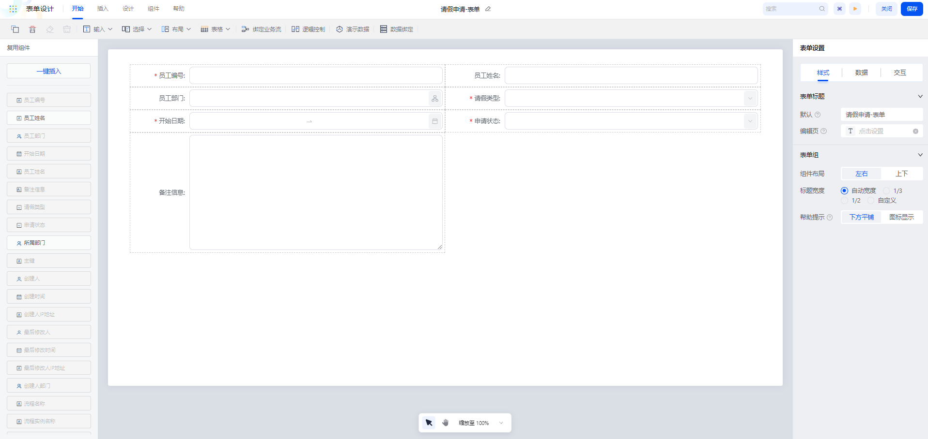Click the org-tree icon in 员工部门 field
928x439 pixels.
(435, 99)
